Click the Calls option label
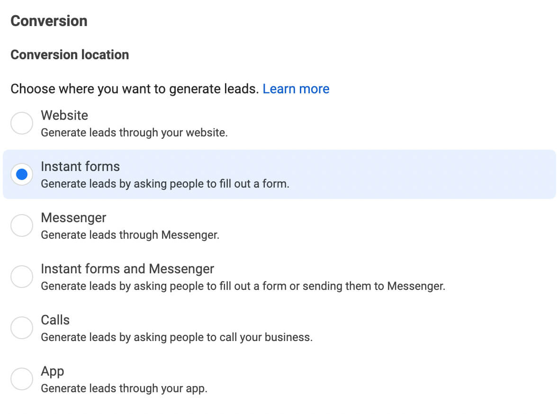Viewport: 558px width, 414px height. click(55, 320)
